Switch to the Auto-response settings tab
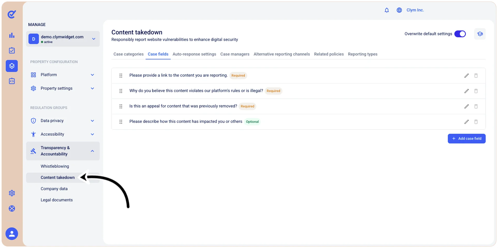This screenshot has height=248, width=498. (x=194, y=54)
